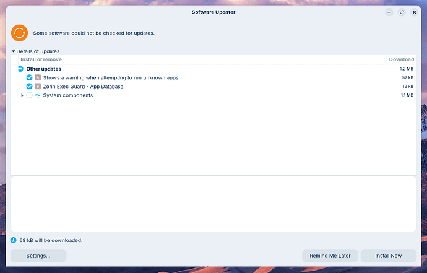Click the Other updates group toggle icon
Viewport: 427px width, 273px height.
20,69
